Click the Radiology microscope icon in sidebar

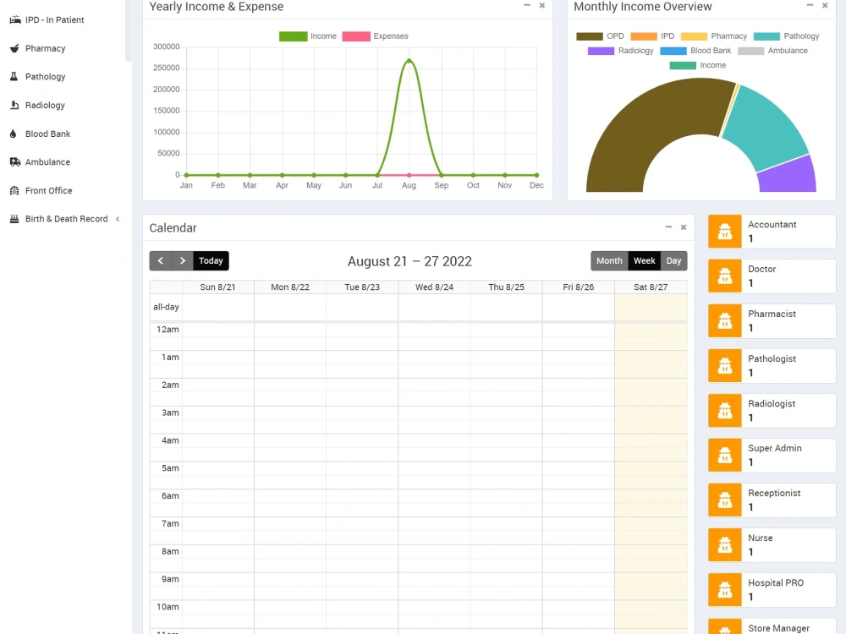coord(14,105)
